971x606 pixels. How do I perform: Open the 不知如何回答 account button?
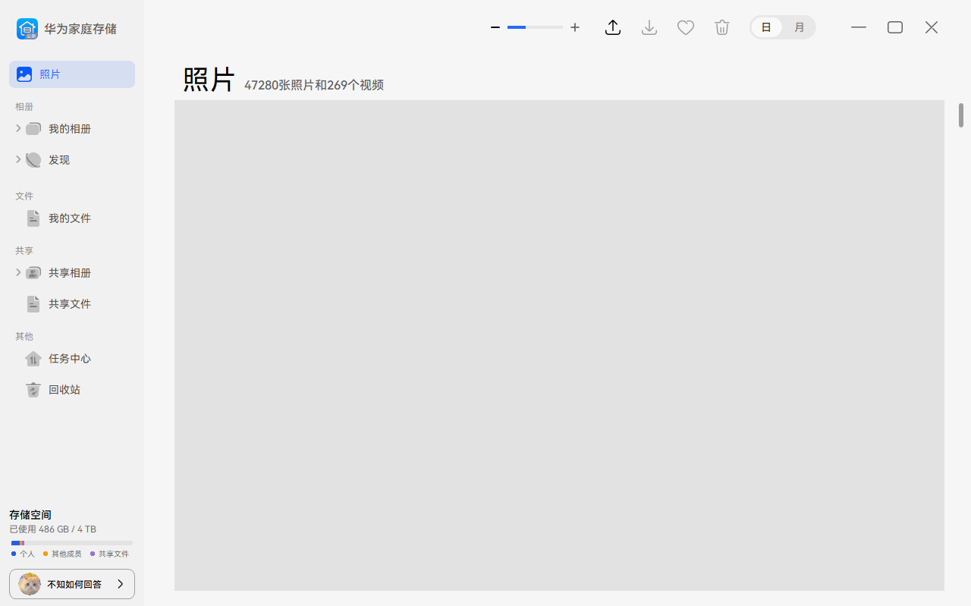pos(72,584)
